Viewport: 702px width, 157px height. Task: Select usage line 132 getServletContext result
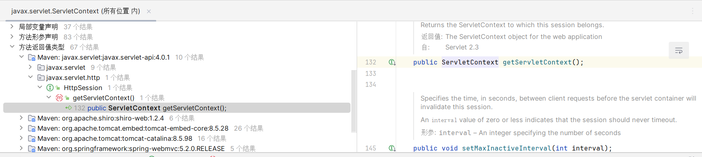[177, 108]
